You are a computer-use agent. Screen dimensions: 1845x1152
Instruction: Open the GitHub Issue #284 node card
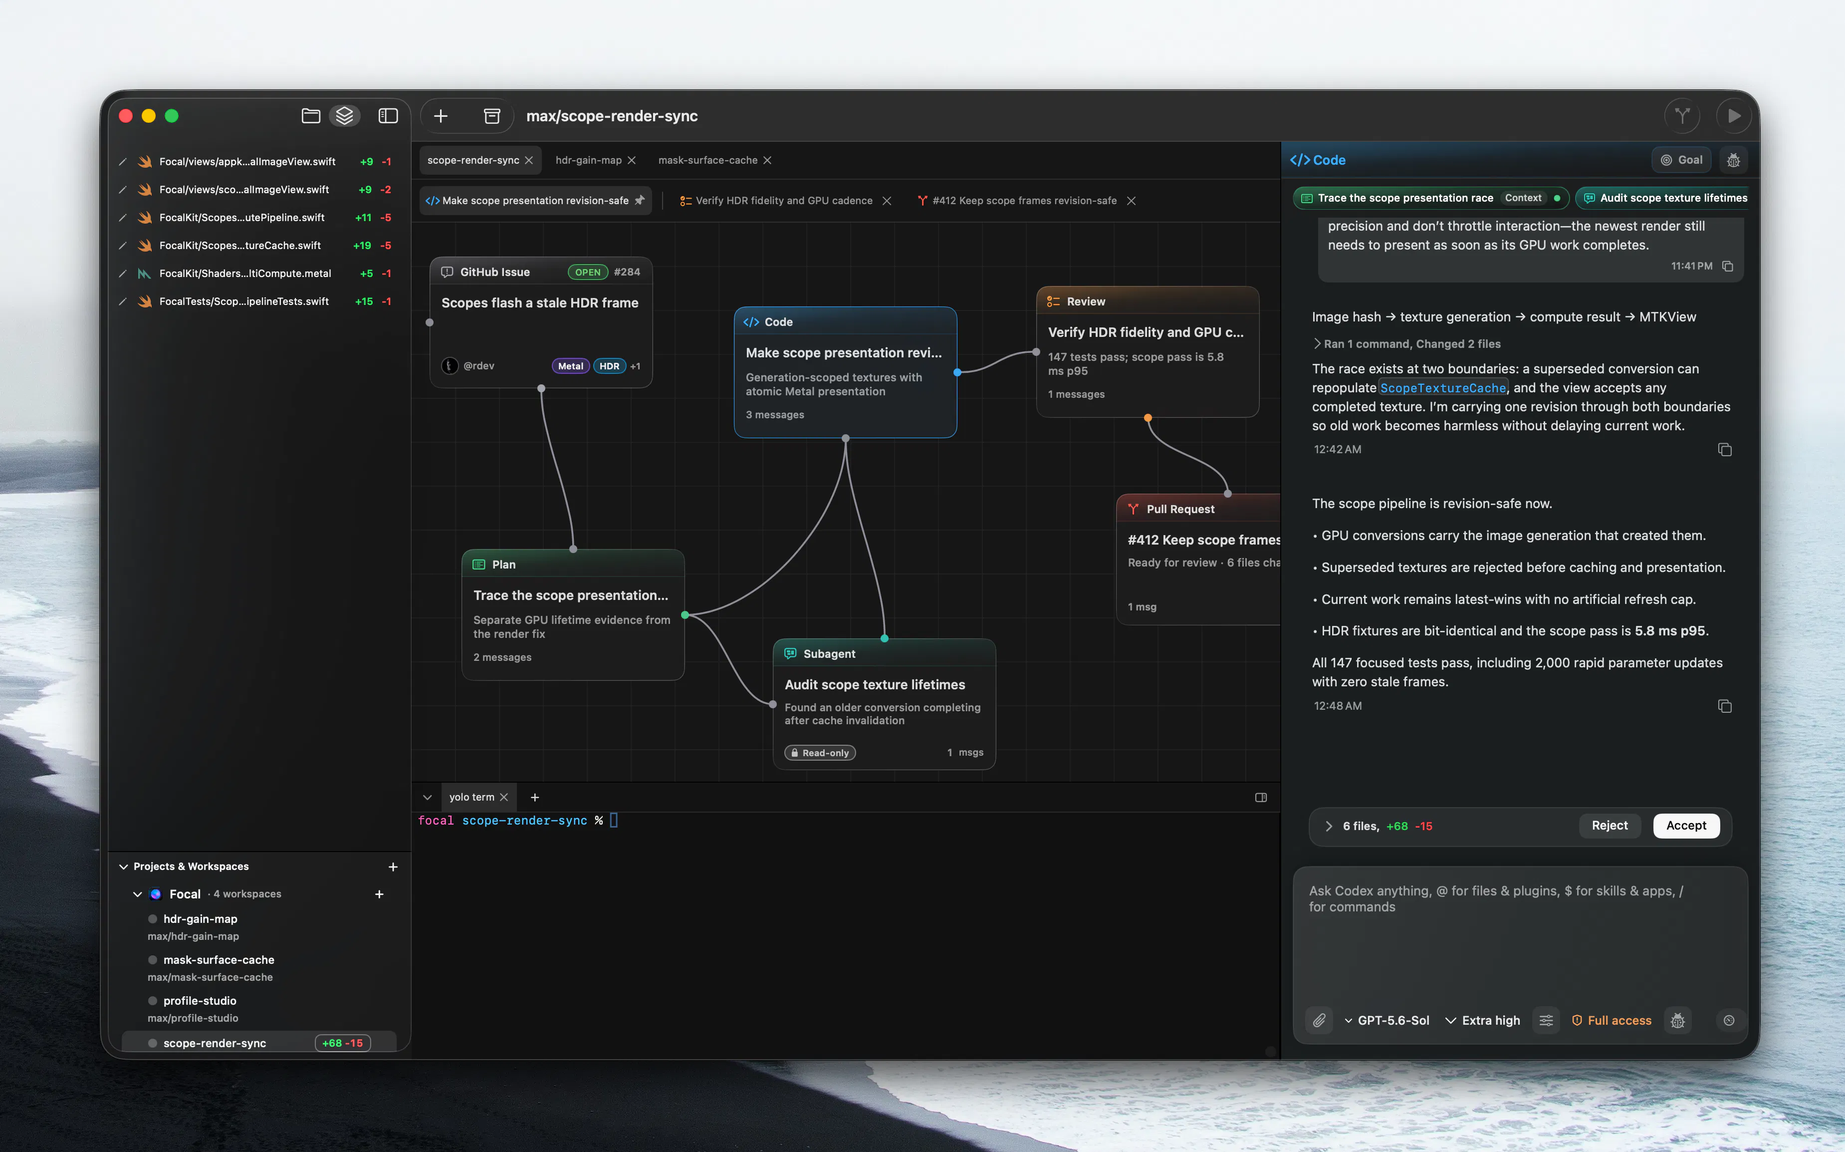(x=541, y=322)
